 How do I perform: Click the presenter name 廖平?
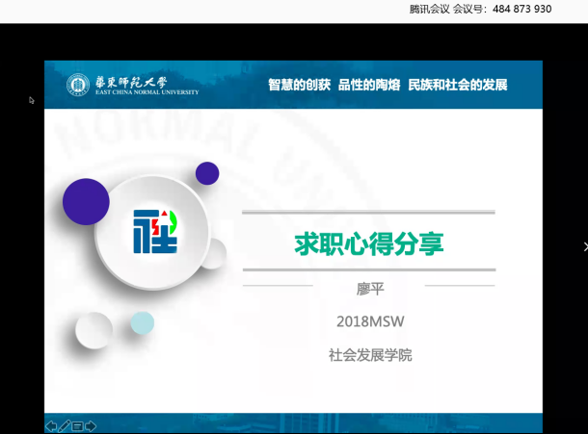369,290
